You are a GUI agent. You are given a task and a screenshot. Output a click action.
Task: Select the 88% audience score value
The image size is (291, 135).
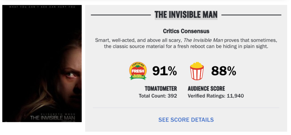224,71
